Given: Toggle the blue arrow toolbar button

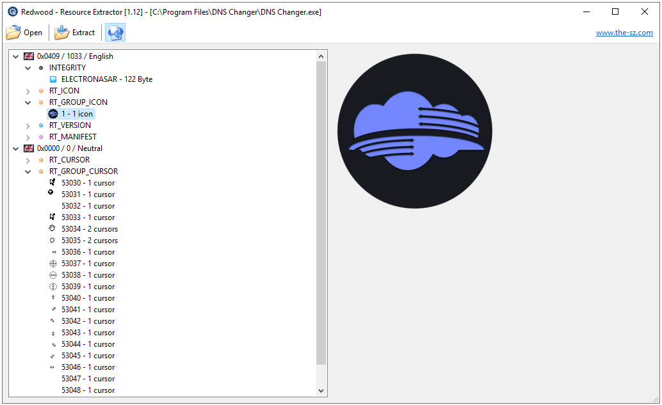Looking at the screenshot, I should [115, 33].
